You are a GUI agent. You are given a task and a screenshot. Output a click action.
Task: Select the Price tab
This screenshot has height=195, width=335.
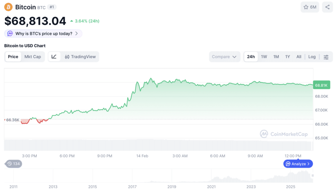tap(13, 57)
